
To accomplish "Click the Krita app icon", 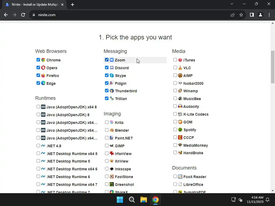I will pyautogui.click(x=112, y=122).
